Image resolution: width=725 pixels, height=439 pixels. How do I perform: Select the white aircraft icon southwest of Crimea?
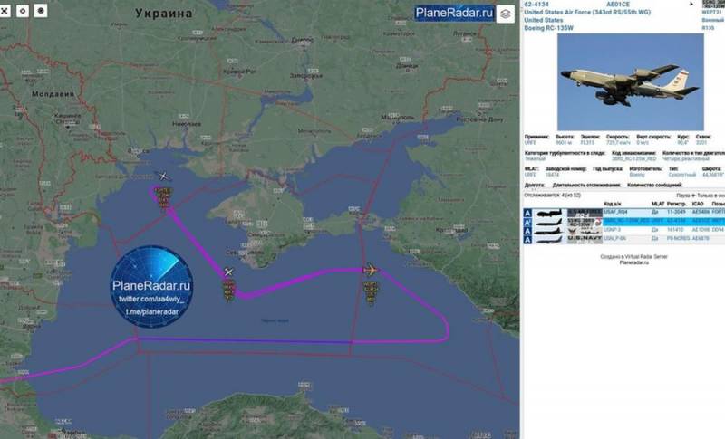click(x=228, y=272)
